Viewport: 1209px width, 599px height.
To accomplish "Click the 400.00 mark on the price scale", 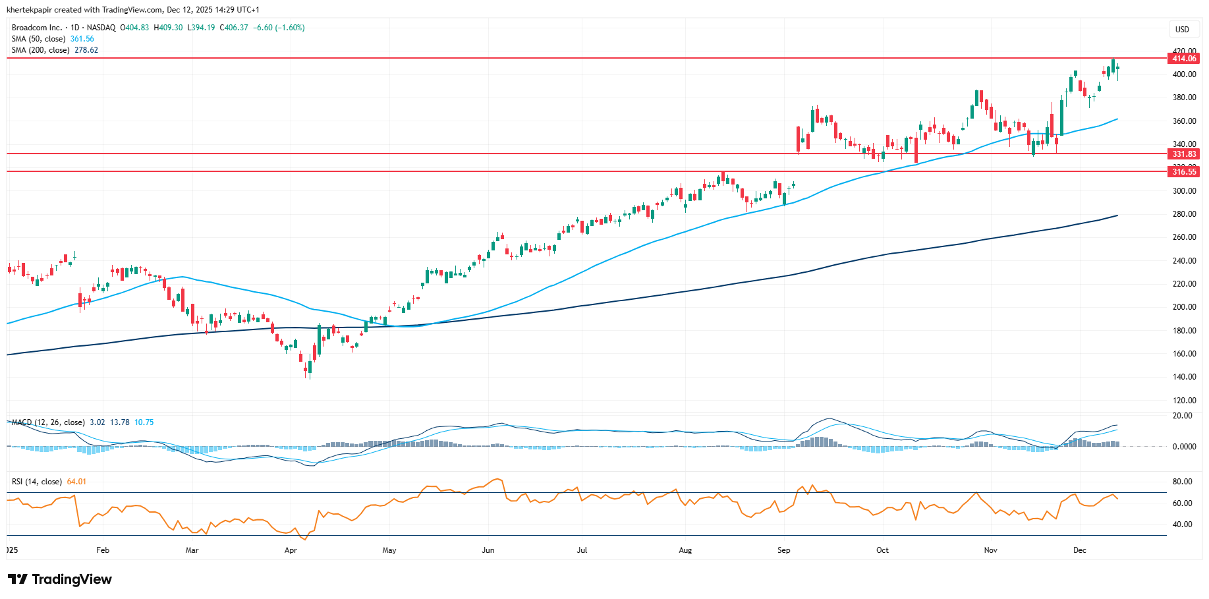I will tap(1183, 74).
